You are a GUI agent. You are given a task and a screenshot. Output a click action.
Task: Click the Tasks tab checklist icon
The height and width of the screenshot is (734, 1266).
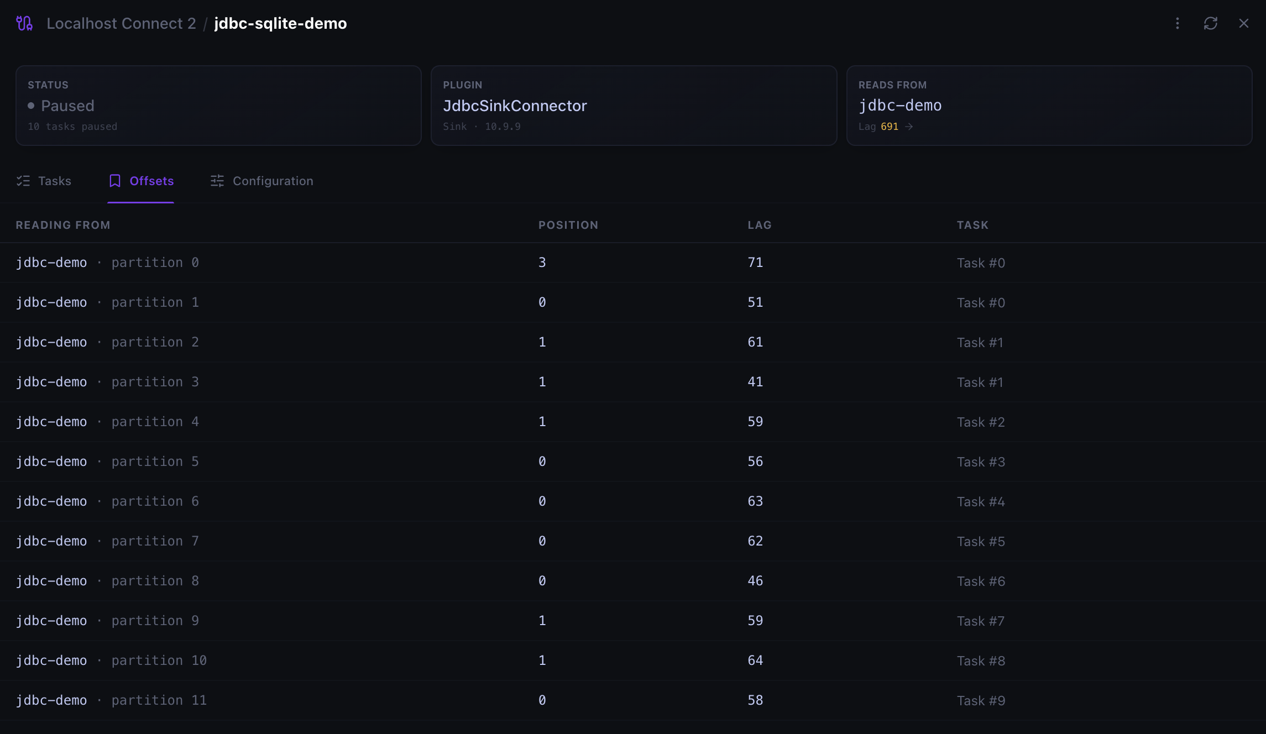coord(23,181)
